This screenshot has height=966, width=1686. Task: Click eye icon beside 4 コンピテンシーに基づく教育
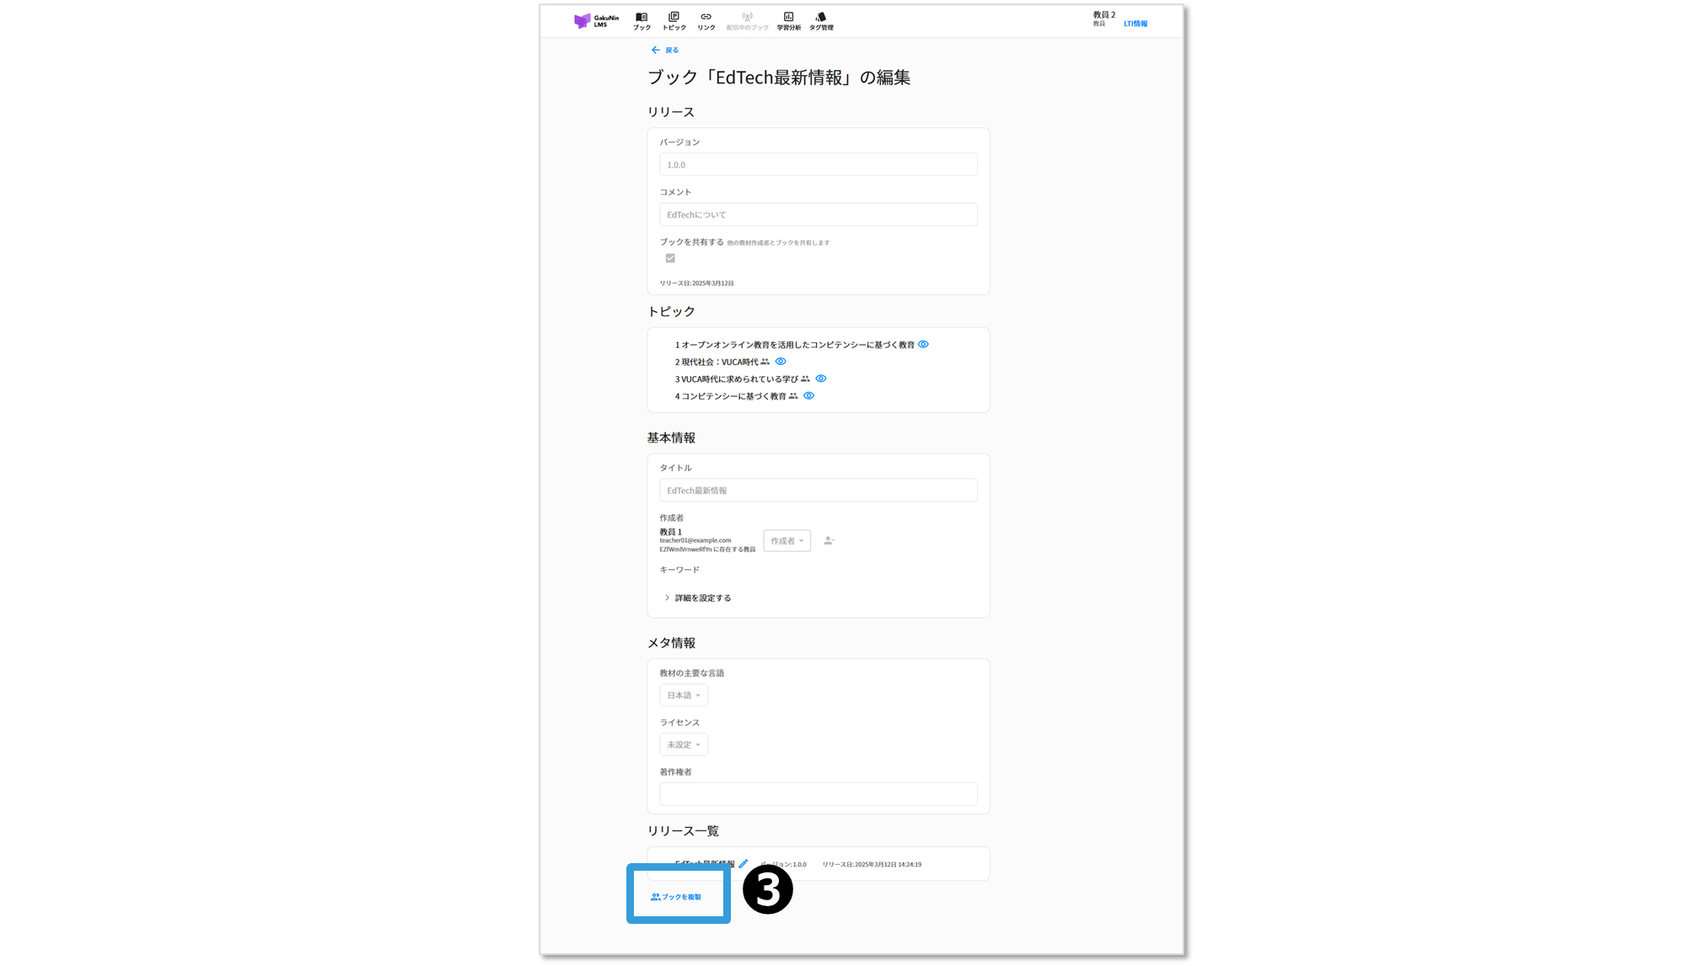[808, 396]
